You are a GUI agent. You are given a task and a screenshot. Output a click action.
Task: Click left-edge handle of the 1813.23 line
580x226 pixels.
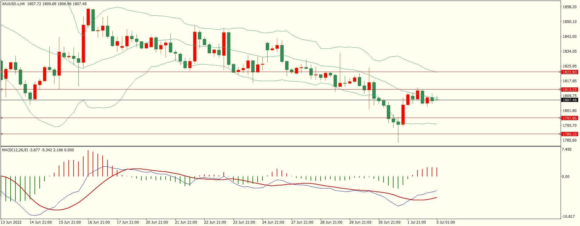click(x=2, y=89)
